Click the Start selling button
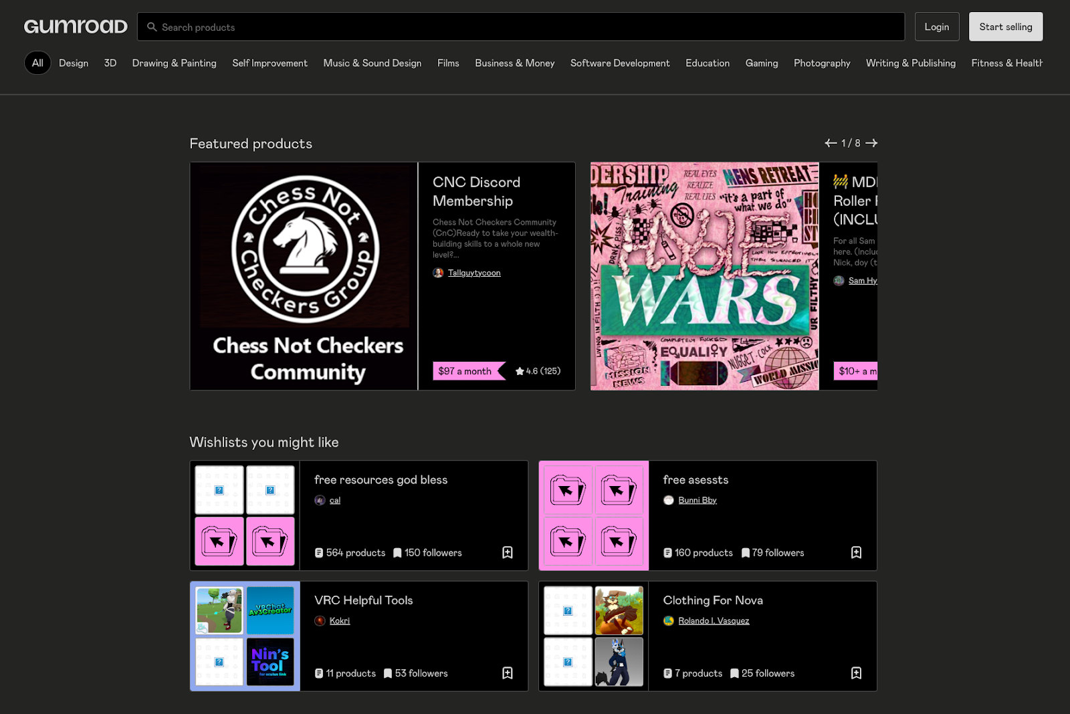1070x714 pixels. click(1006, 27)
